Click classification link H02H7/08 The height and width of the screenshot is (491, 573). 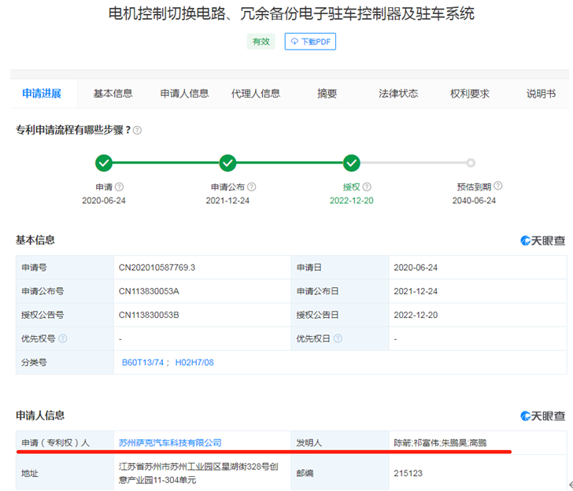click(194, 363)
